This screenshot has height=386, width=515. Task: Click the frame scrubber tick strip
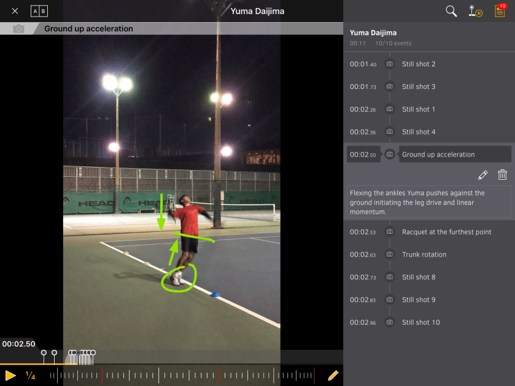click(x=184, y=375)
